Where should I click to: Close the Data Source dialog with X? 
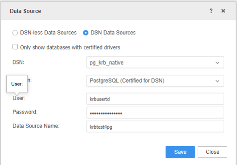pyautogui.click(x=223, y=11)
